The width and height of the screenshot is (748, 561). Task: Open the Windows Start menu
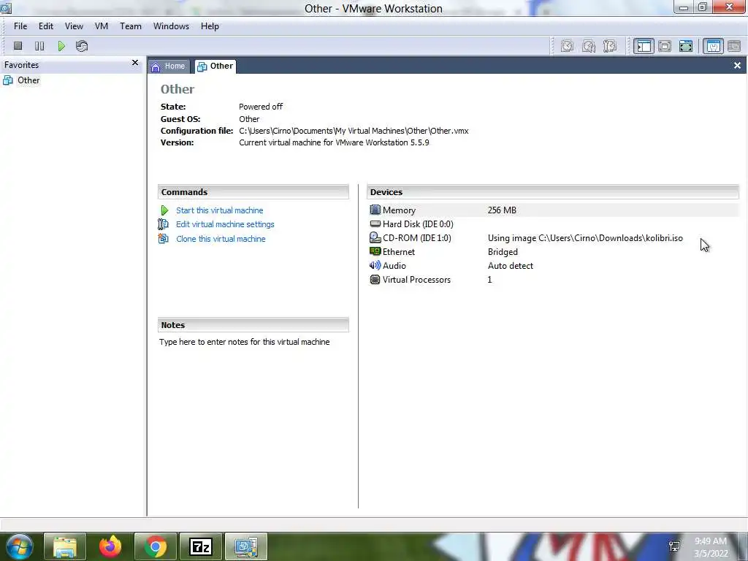[20, 546]
